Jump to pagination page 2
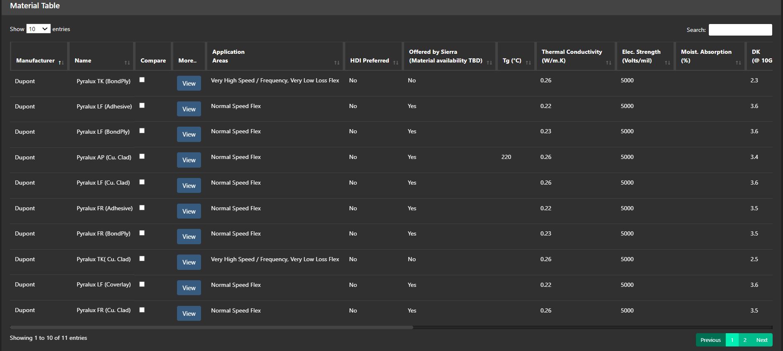783x351 pixels. (745, 340)
